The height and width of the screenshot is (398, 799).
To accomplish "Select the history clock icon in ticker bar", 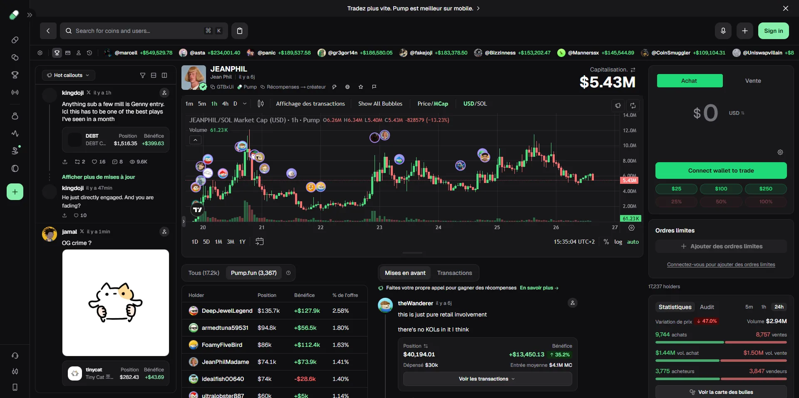I will click(89, 53).
